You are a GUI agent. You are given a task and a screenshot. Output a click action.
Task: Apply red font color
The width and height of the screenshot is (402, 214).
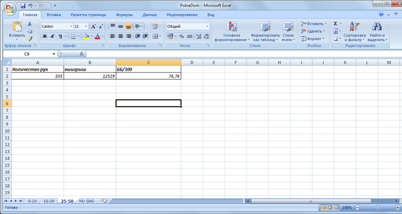(x=98, y=36)
